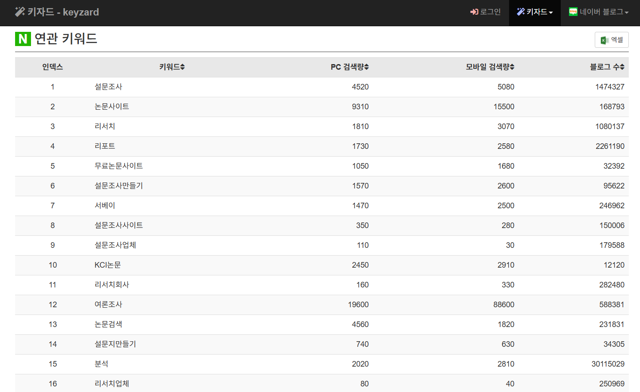Open the 로그인 page

click(x=485, y=12)
